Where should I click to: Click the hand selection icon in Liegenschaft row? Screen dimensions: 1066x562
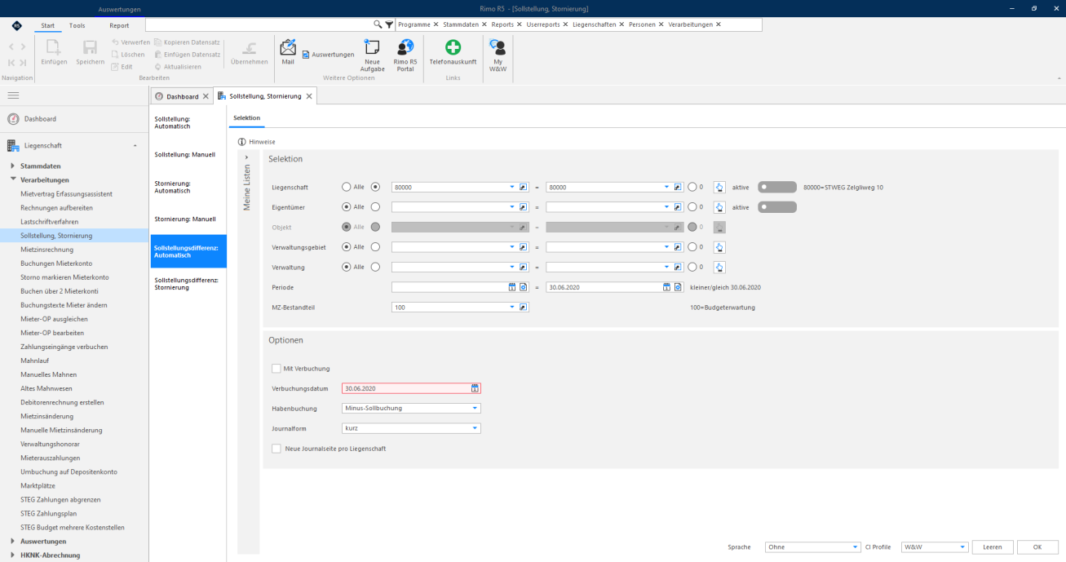click(719, 187)
